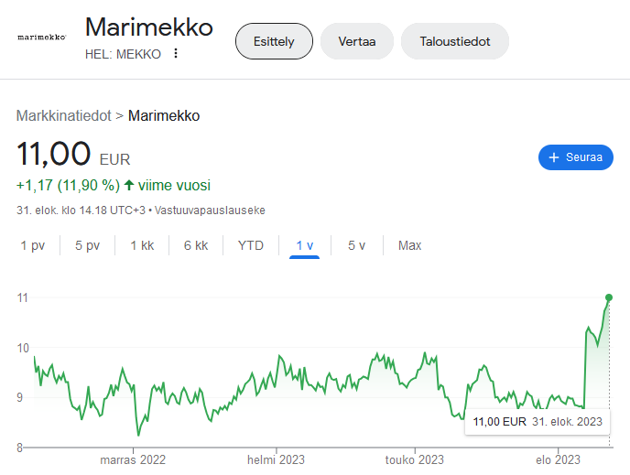630x475 pixels.
Task: Follow stock with Seuraa button
Action: 575,157
